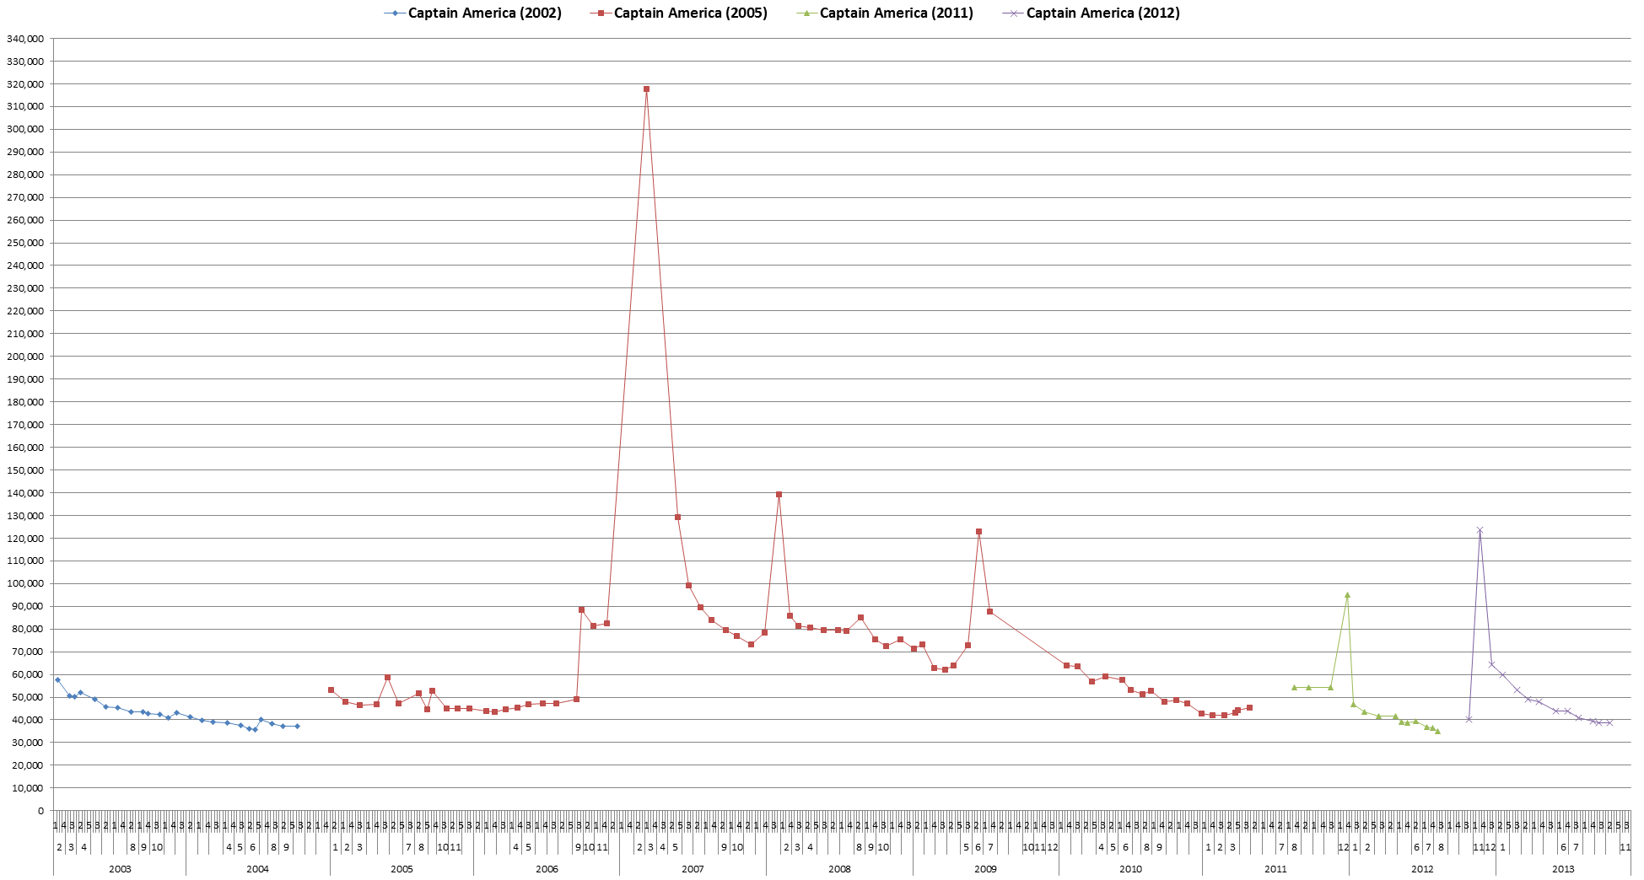Viewport: 1644px width, 880px height.
Task: Click the 2004 year label
Action: click(x=257, y=869)
